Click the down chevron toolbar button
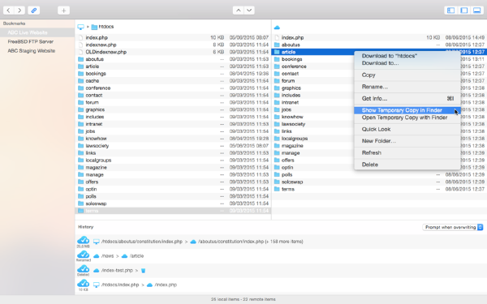 [x=249, y=11]
